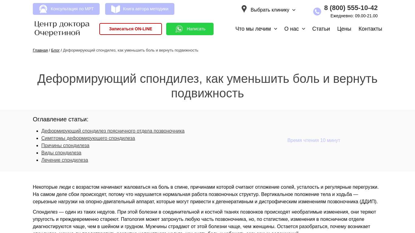Screen dimensions: 415x233
Task: Jump to Симптомы деформирующего спондилеза section
Action: [x=88, y=138]
